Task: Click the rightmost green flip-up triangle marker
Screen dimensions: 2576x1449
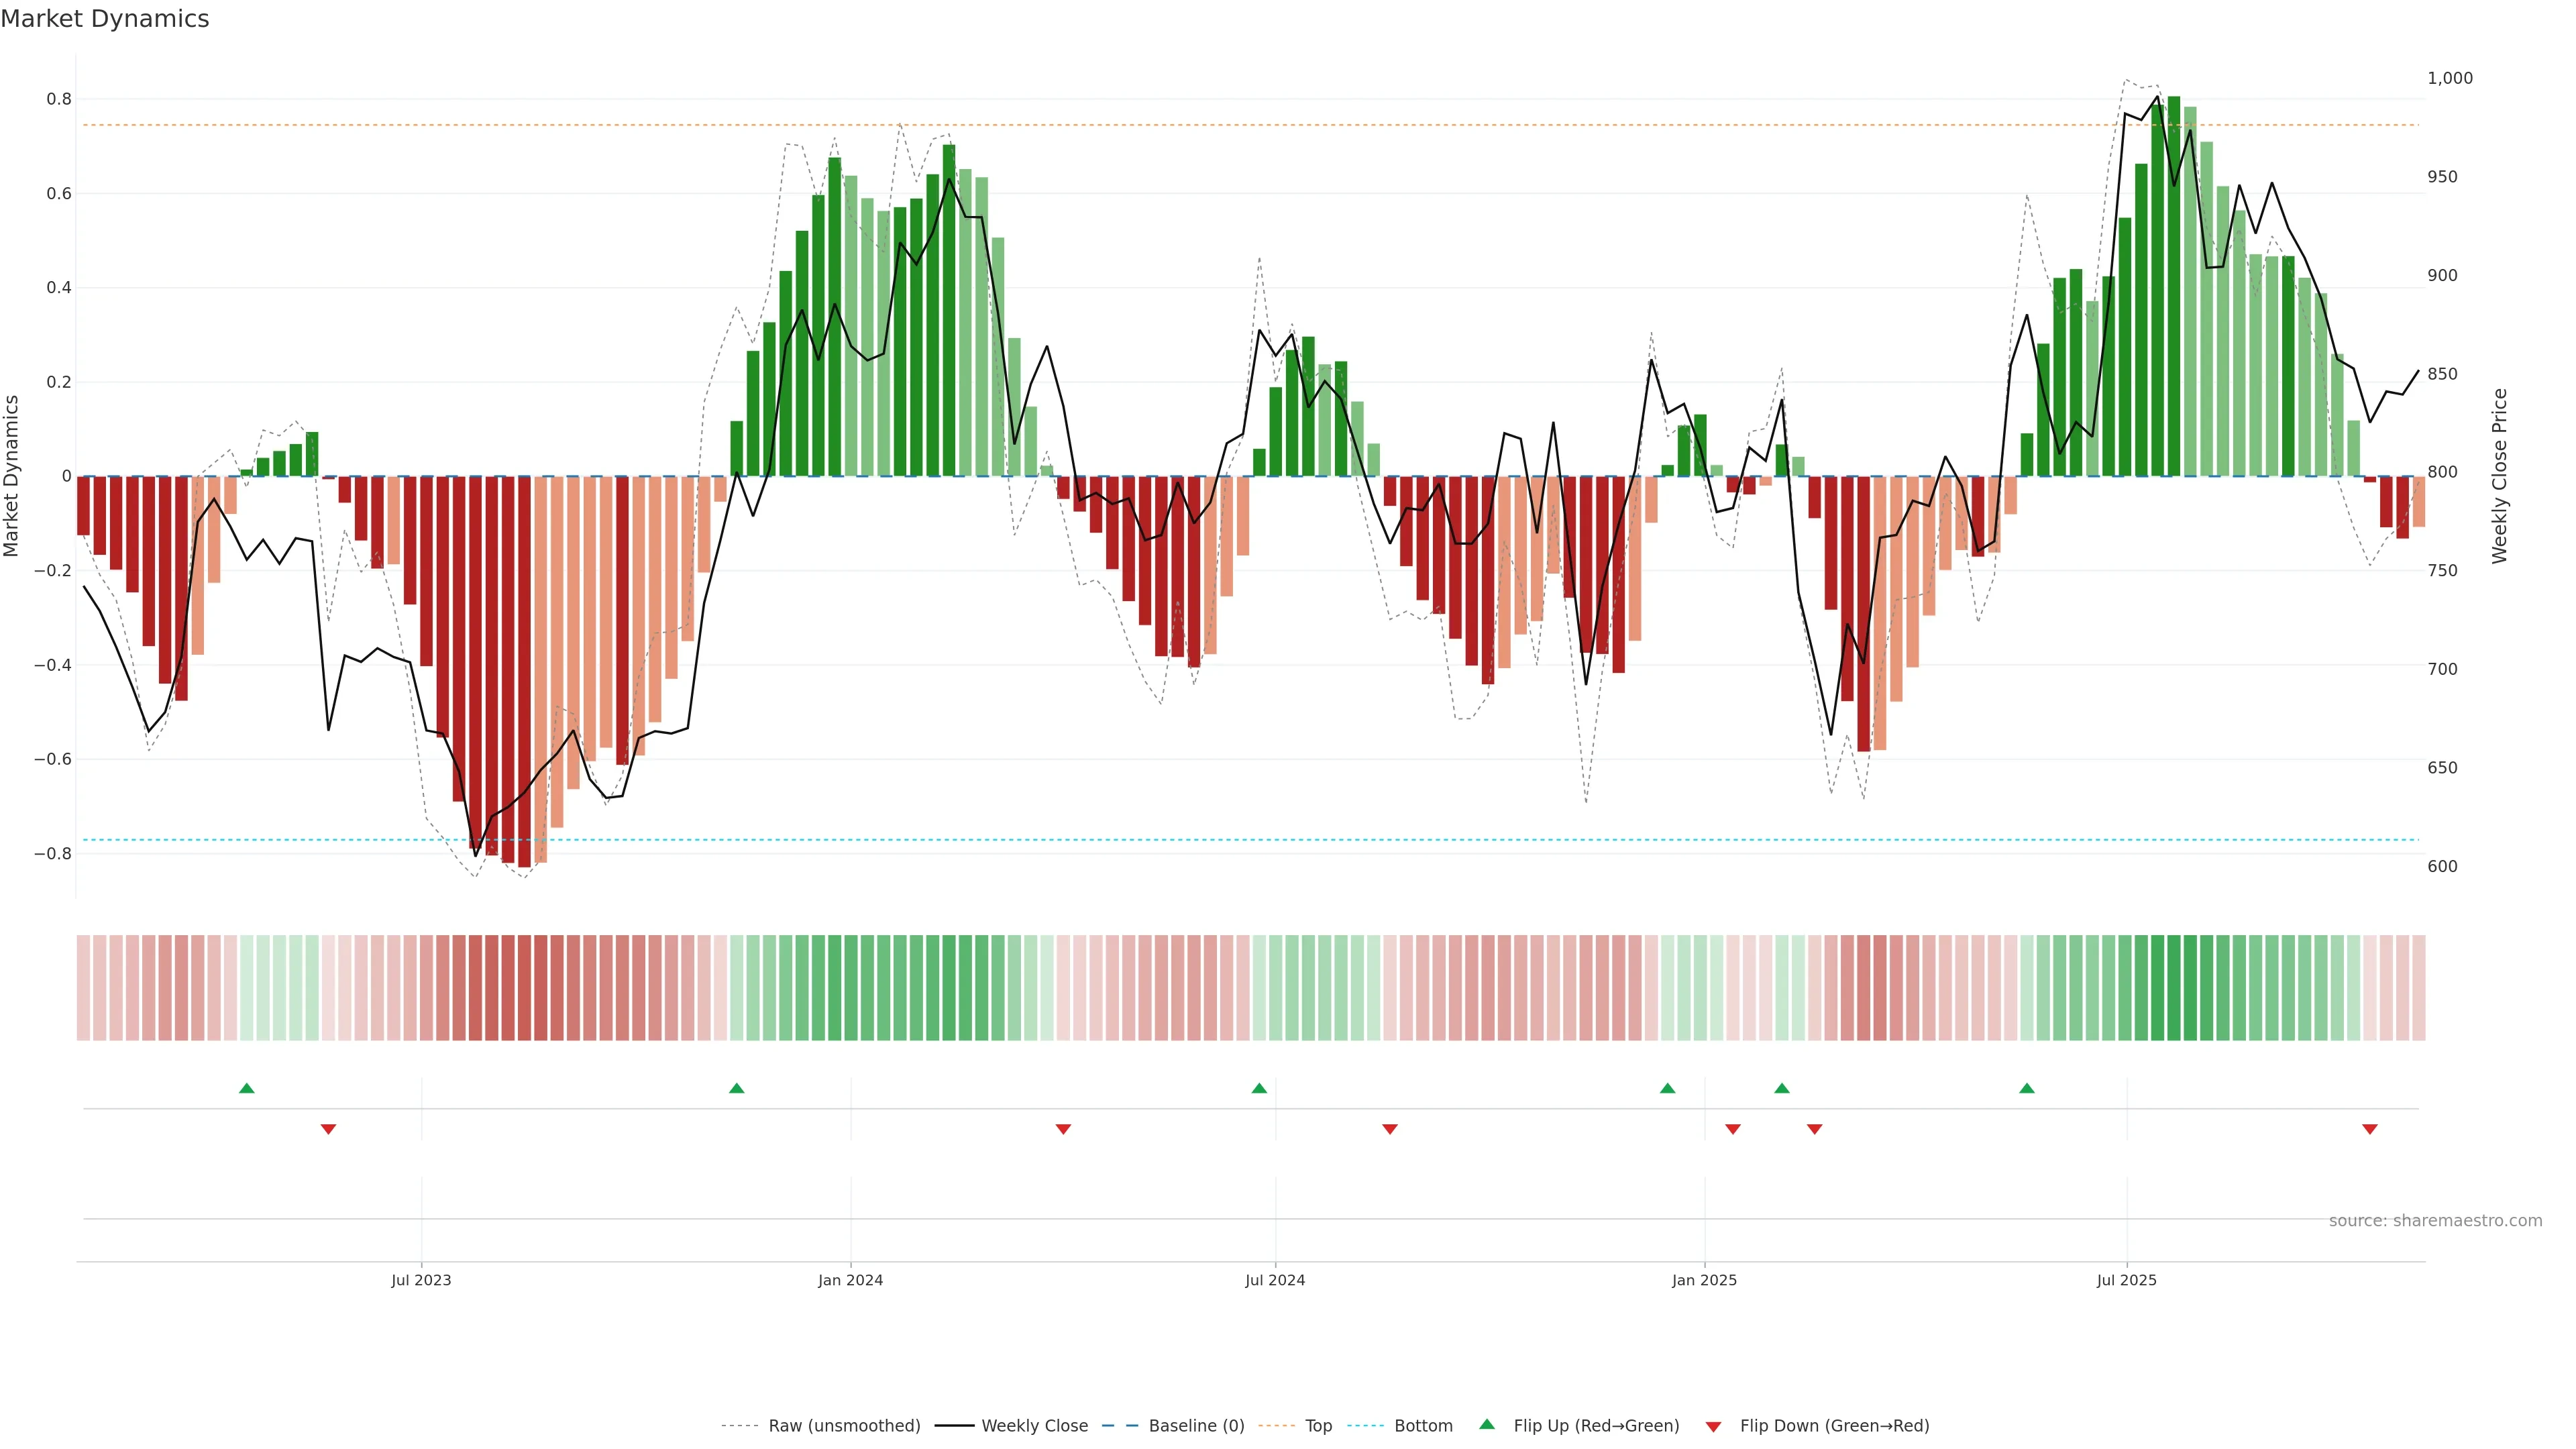Action: (x=2027, y=1088)
